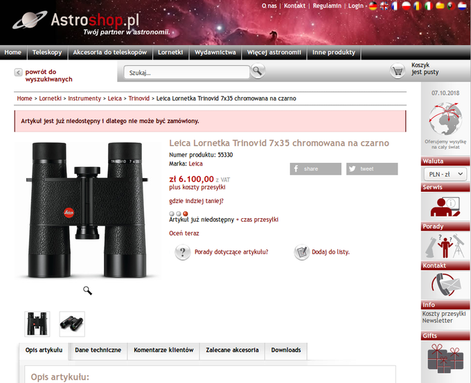
Task: Open the Teleskopy menu
Action: point(47,53)
